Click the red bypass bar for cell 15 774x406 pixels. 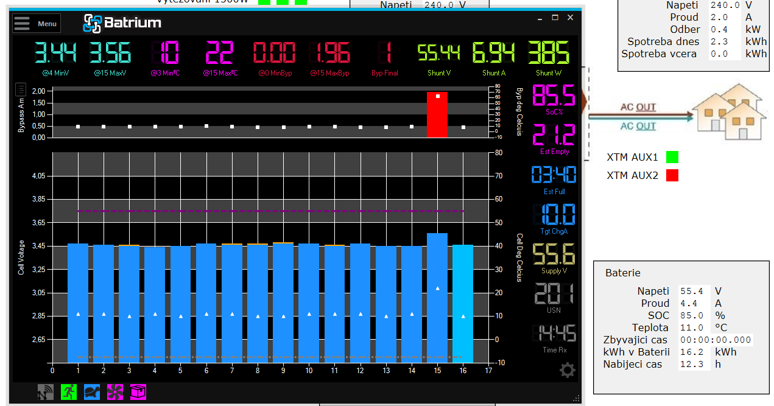[437, 114]
